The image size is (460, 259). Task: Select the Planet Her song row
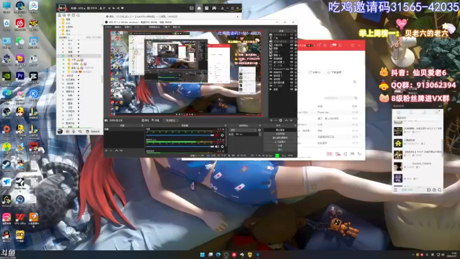329,112
